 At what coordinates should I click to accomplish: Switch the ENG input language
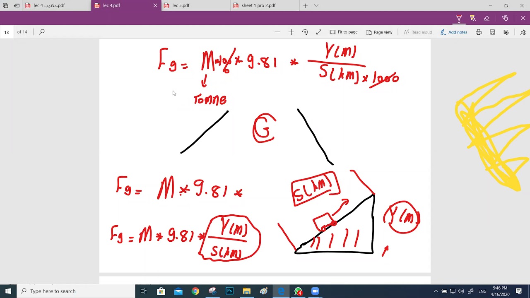(482, 291)
